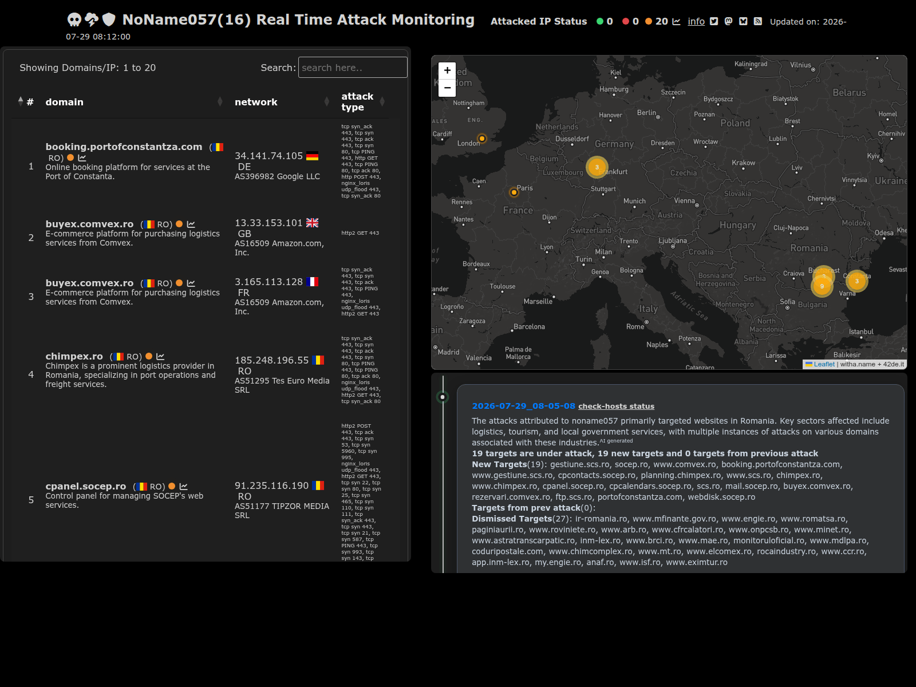Click the French flag beside 3.165.113.128
The image size is (916, 687).
(312, 282)
